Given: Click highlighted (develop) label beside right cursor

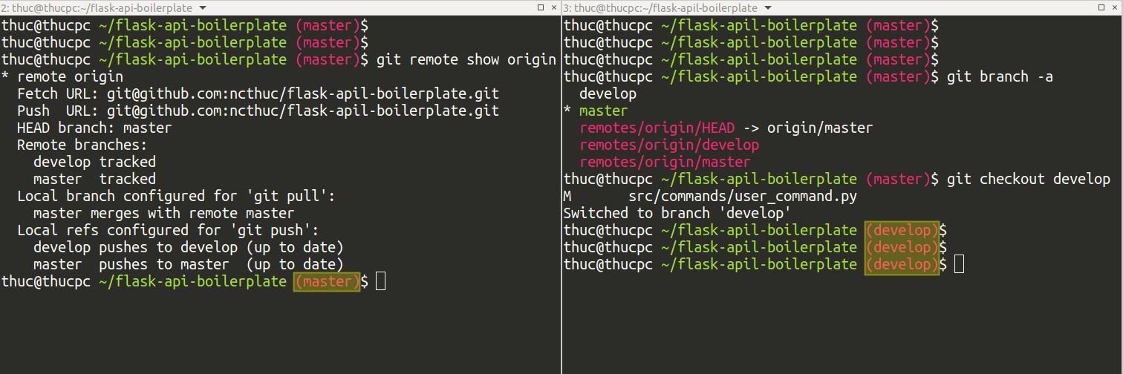Looking at the screenshot, I should tap(902, 264).
